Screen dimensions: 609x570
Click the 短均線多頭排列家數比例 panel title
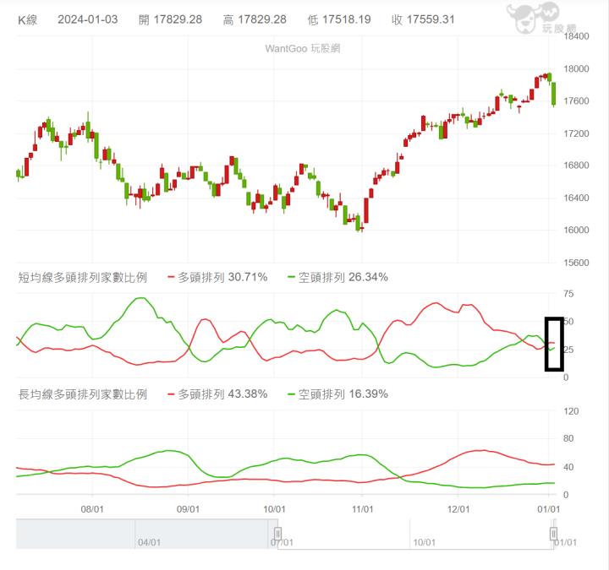[x=82, y=277]
